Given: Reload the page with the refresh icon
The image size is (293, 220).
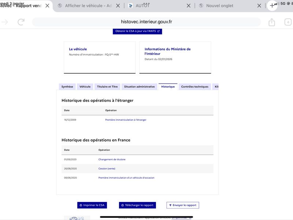Looking at the screenshot, I should 21,22.
